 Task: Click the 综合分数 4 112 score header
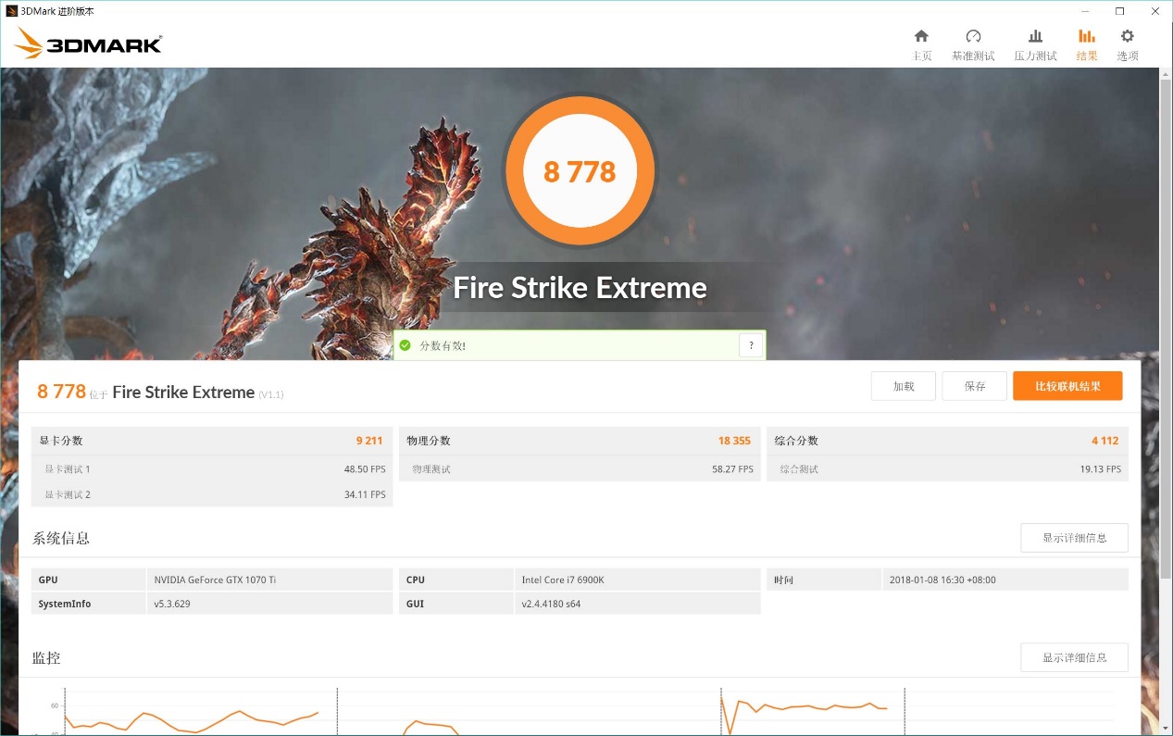(x=947, y=441)
